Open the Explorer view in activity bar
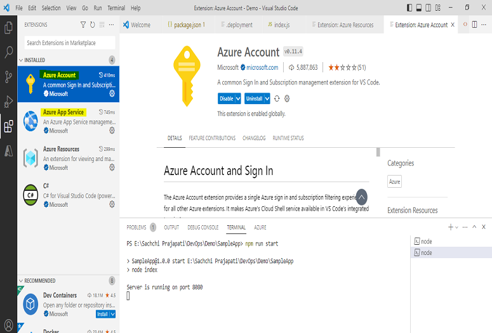This screenshot has height=333, width=492. [8, 28]
